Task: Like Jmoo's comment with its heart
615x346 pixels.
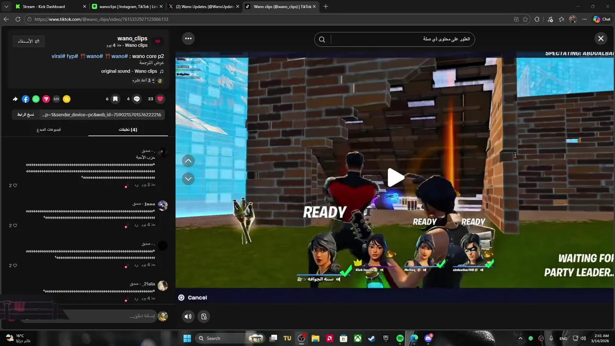Action: tap(15, 225)
